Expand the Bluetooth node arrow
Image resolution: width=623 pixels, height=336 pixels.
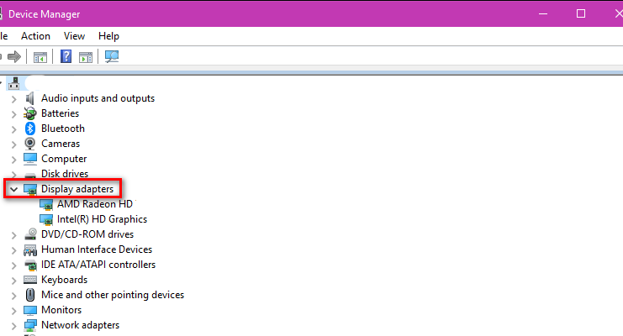click(x=14, y=129)
